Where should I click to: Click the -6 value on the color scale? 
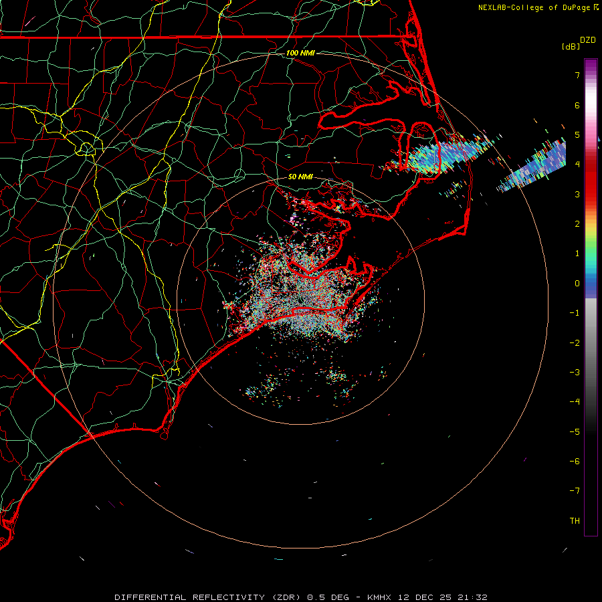(x=575, y=462)
